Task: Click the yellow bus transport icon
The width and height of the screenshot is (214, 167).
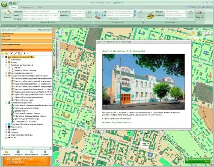Action: pyautogui.click(x=151, y=15)
